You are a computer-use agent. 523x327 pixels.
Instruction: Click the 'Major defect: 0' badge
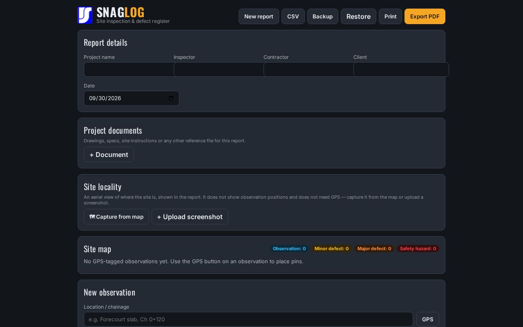pyautogui.click(x=374, y=249)
